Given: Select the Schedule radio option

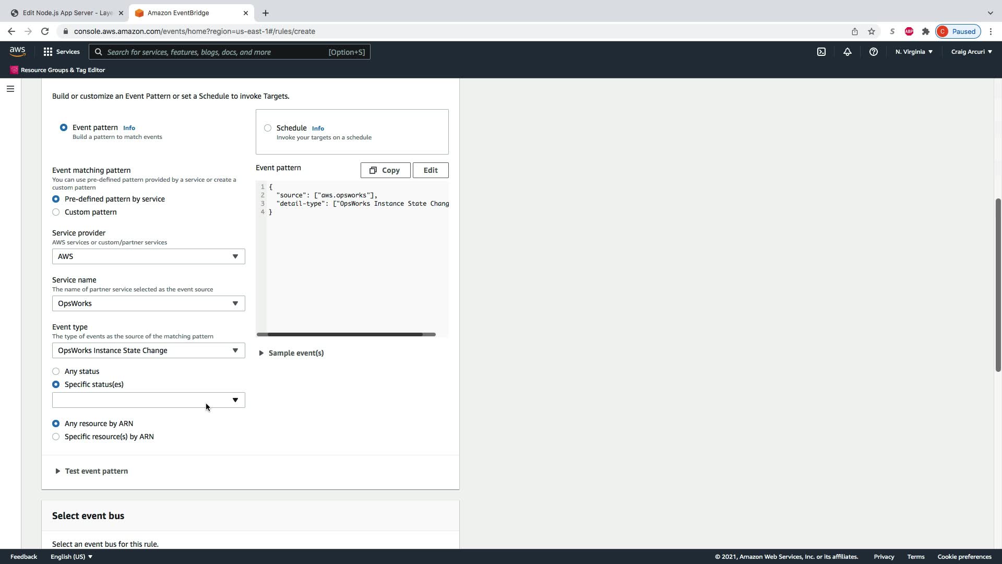Looking at the screenshot, I should (x=268, y=128).
